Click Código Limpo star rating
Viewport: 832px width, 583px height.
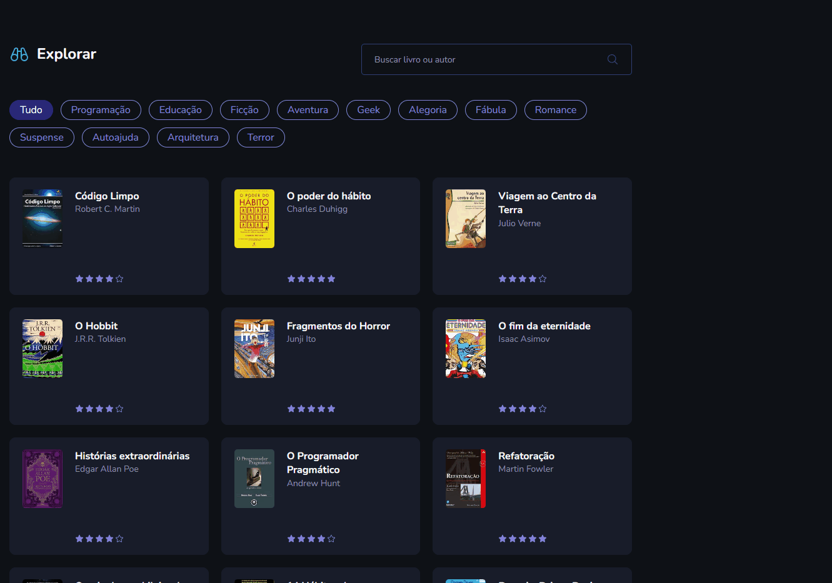99,279
